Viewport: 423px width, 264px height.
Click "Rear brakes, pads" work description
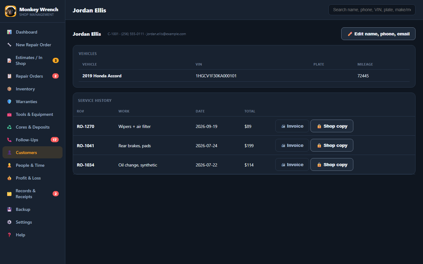(135, 146)
